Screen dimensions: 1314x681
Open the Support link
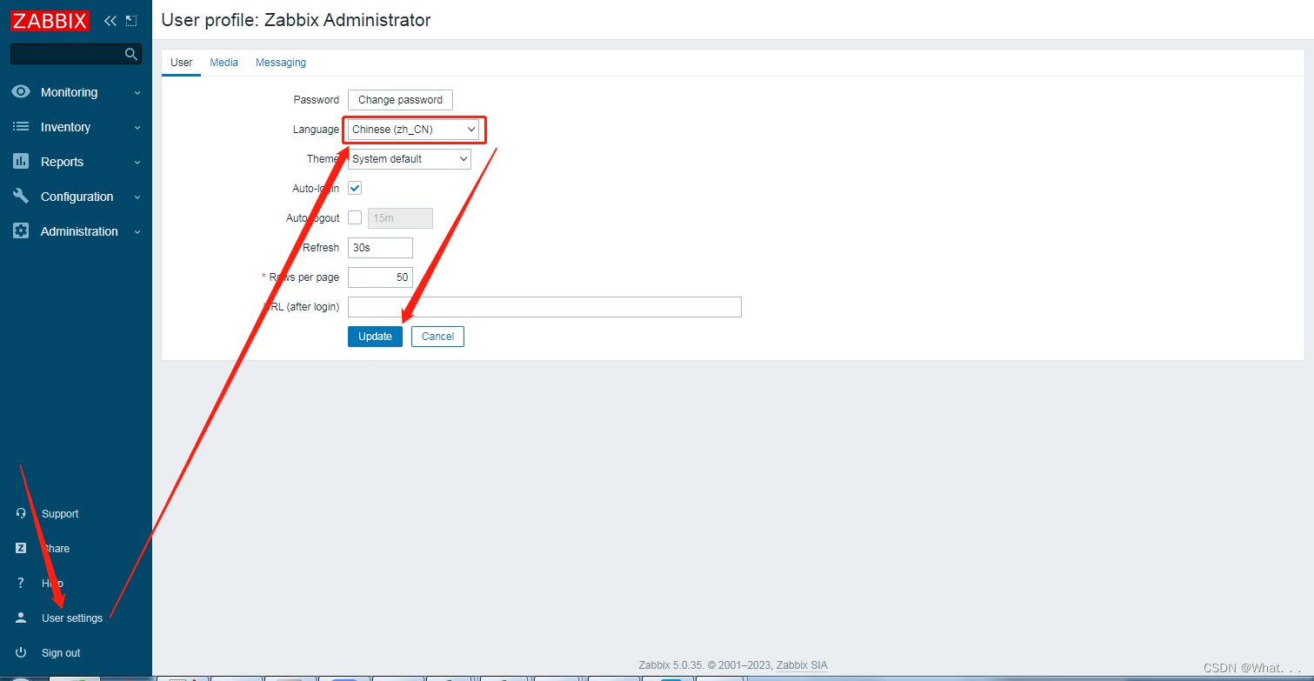point(60,514)
